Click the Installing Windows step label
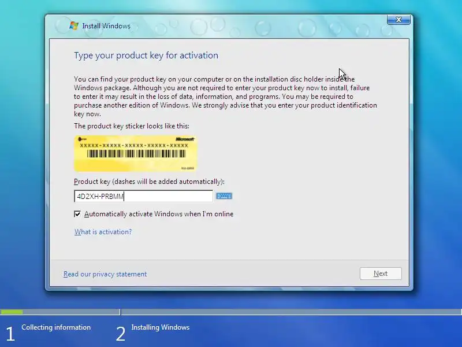Viewport: 462px width, 347px height. point(161,327)
